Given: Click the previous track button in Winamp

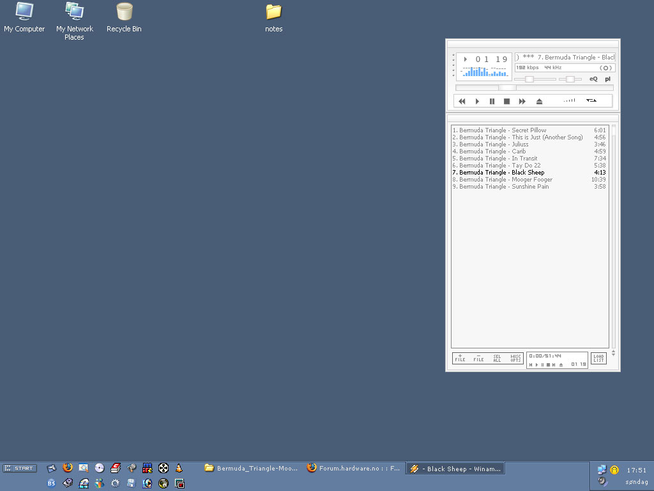Looking at the screenshot, I should point(462,101).
